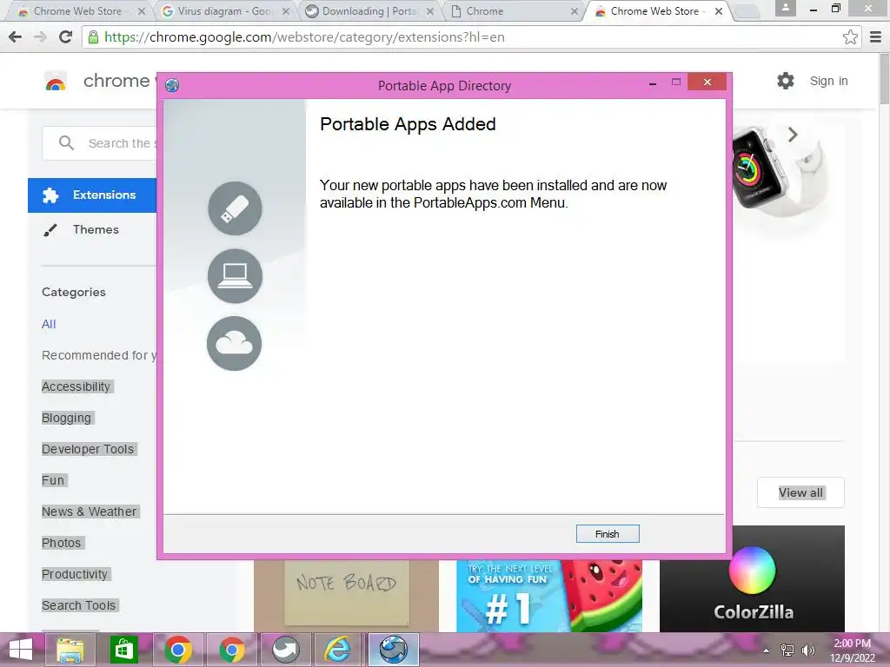The image size is (890, 667).
Task: Open Internet Explorer from the taskbar
Action: (x=338, y=650)
